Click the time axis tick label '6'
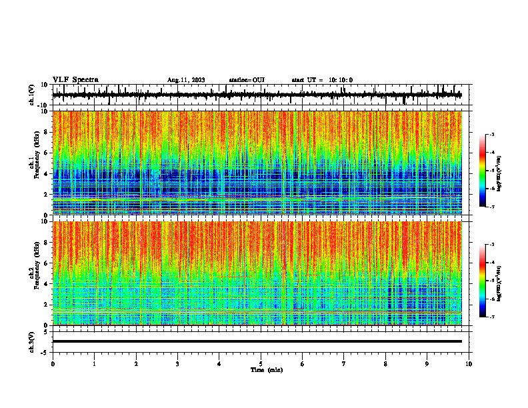 click(x=303, y=364)
